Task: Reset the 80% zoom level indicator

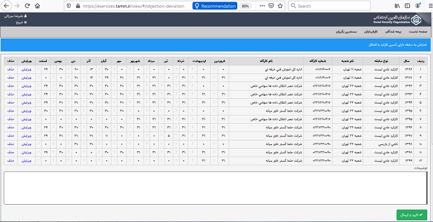Action: 245,6
